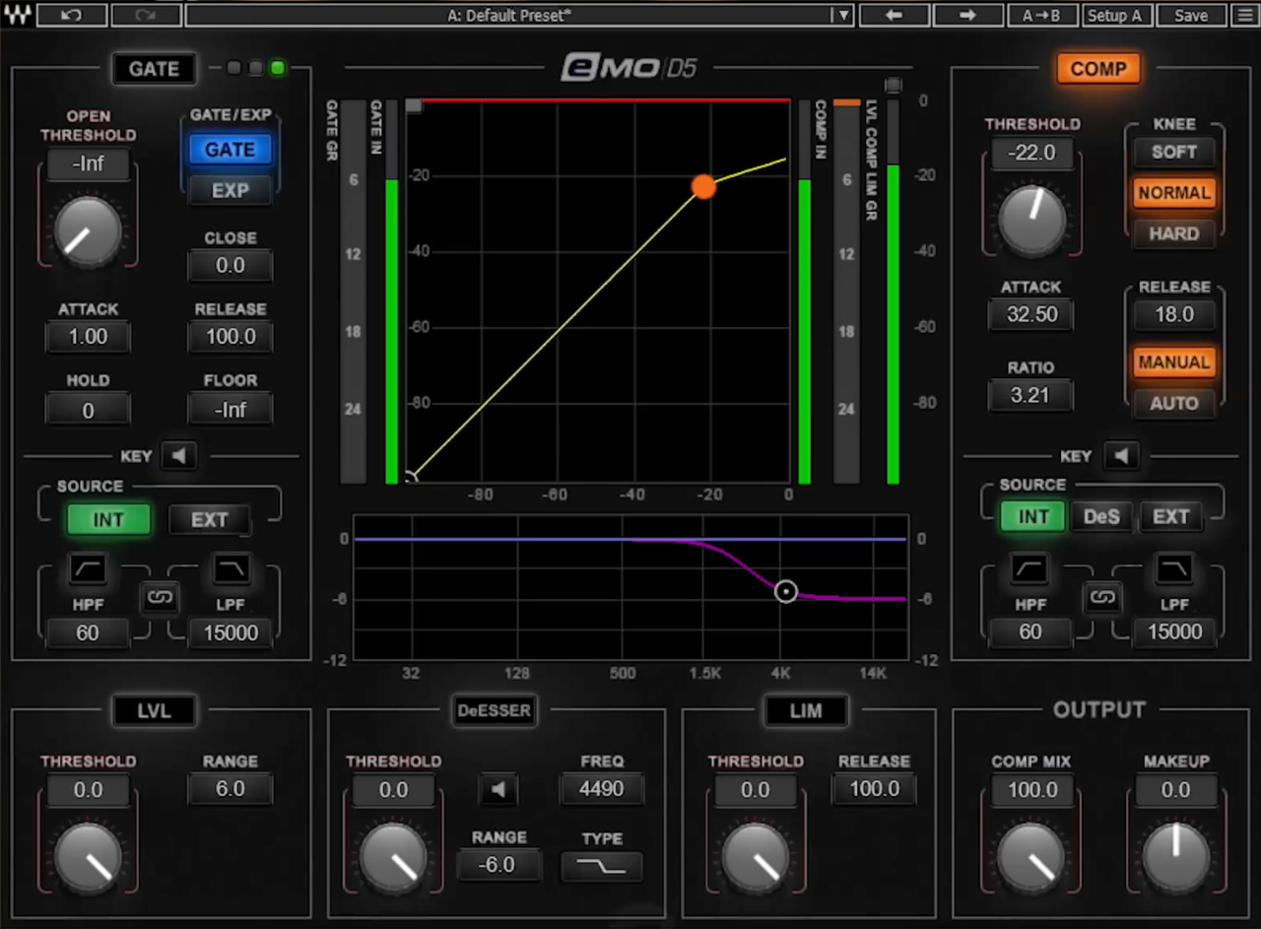Toggle the COMP section on or off

point(1098,69)
